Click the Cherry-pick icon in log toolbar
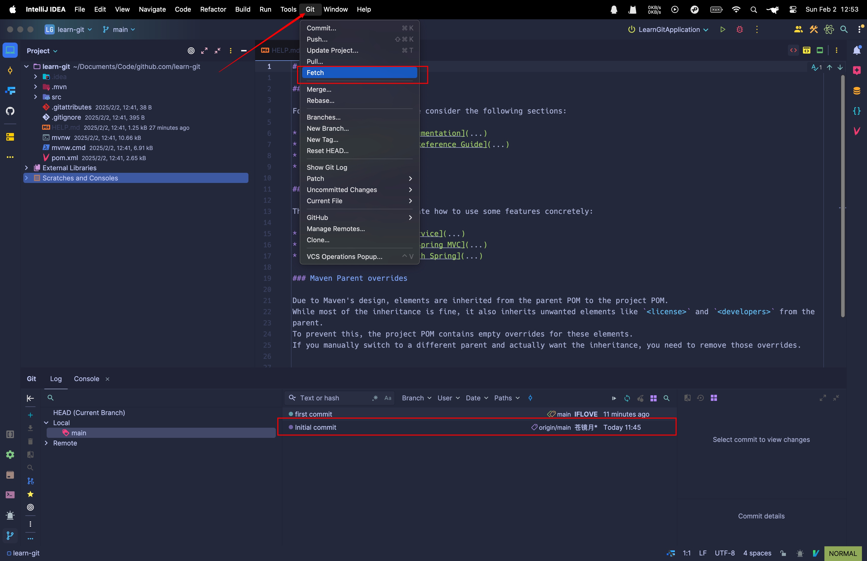The width and height of the screenshot is (867, 561). (640, 398)
